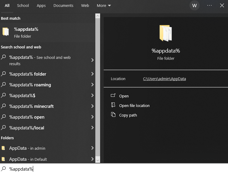Screen dimensions: 228x173
Task: Close the search panel with X
Action: (x=222, y=5)
